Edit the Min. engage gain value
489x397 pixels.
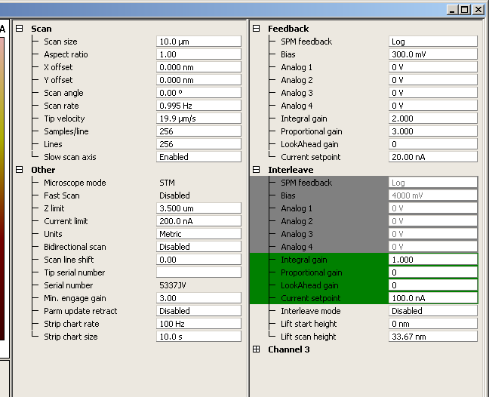pos(198,298)
